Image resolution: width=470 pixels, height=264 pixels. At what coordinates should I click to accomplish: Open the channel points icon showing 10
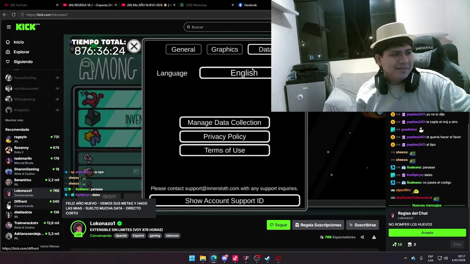pyautogui.click(x=397, y=245)
